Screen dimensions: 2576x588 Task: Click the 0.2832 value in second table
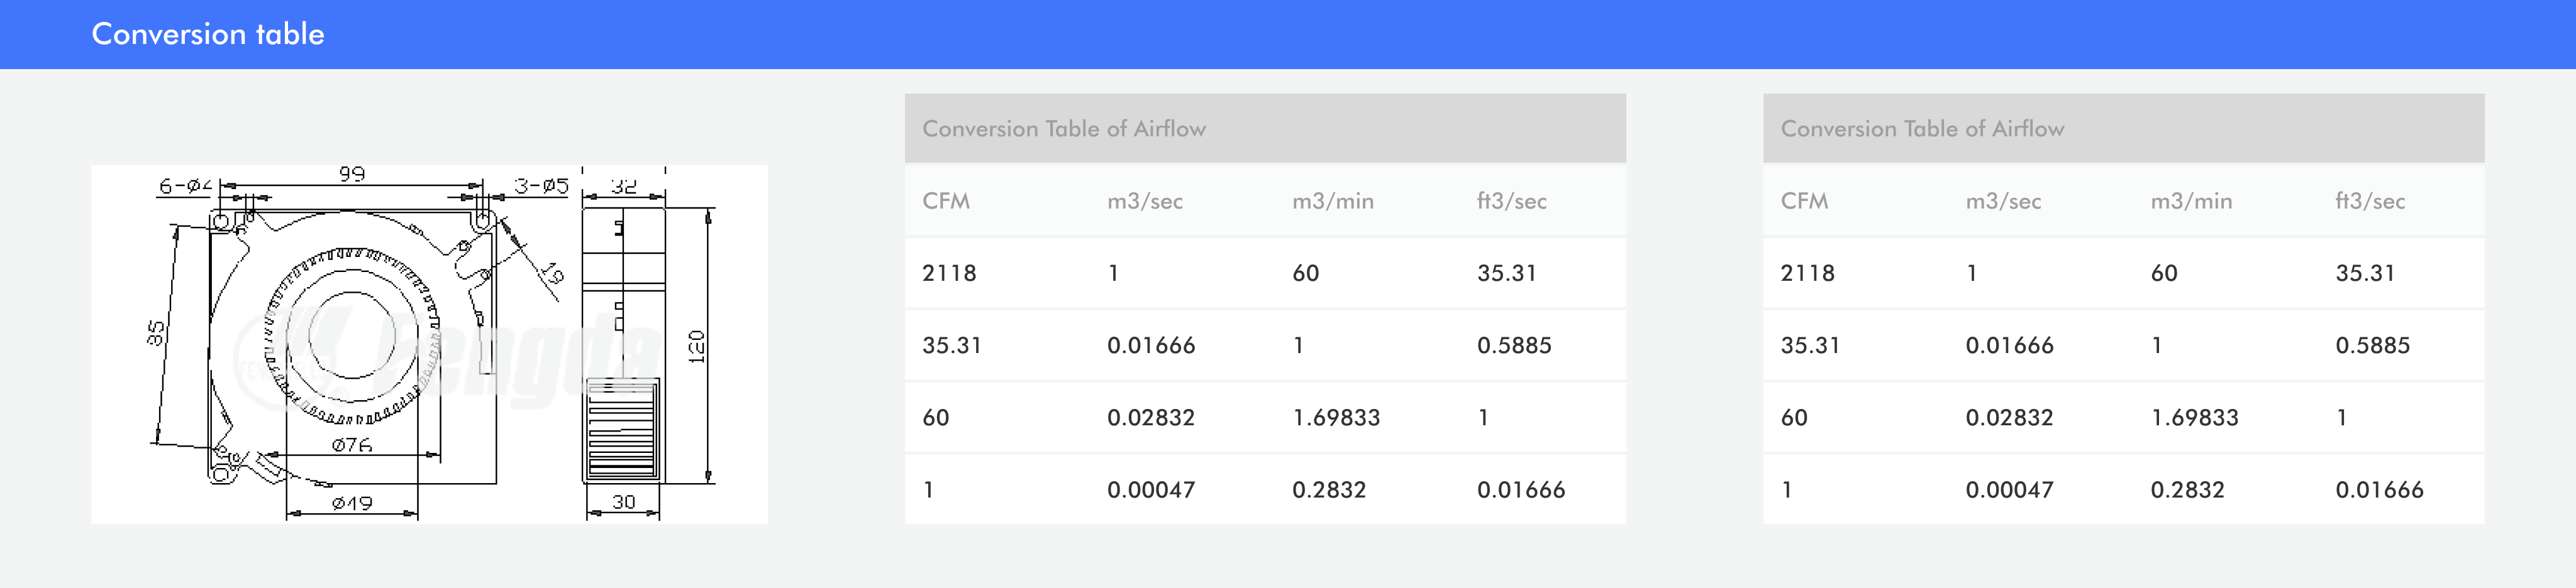pyautogui.click(x=2187, y=489)
